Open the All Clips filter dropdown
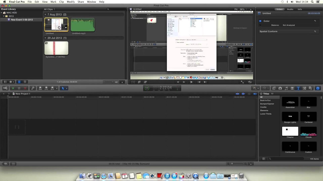Screen dimensions: 323x181 [49, 9]
